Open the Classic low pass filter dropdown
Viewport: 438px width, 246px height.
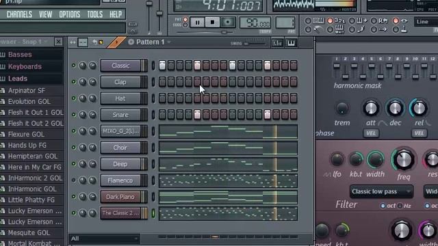381,191
